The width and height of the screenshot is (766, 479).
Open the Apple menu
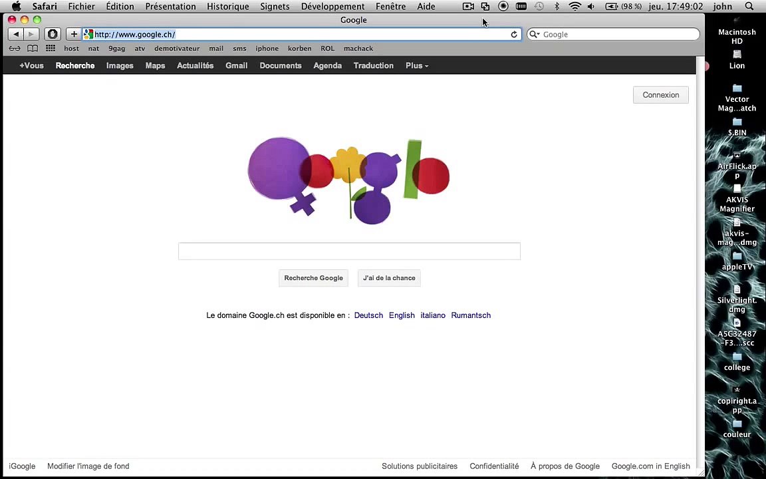(x=16, y=7)
